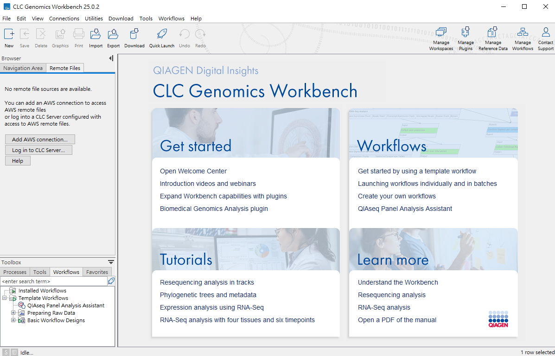The height and width of the screenshot is (356, 555).
Task: Open the Utilities menu
Action: point(94,19)
